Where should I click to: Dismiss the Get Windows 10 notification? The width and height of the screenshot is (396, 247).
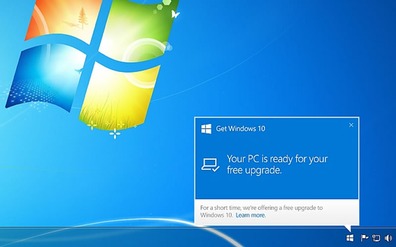[x=351, y=125]
